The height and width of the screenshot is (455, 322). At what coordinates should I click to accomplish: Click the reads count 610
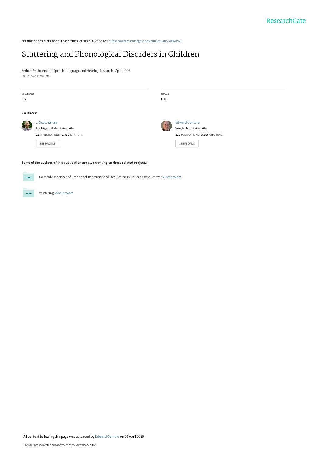coord(164,99)
